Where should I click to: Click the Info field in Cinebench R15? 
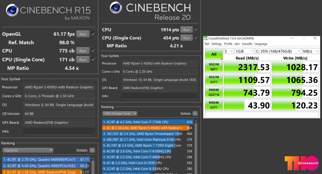point(59,131)
